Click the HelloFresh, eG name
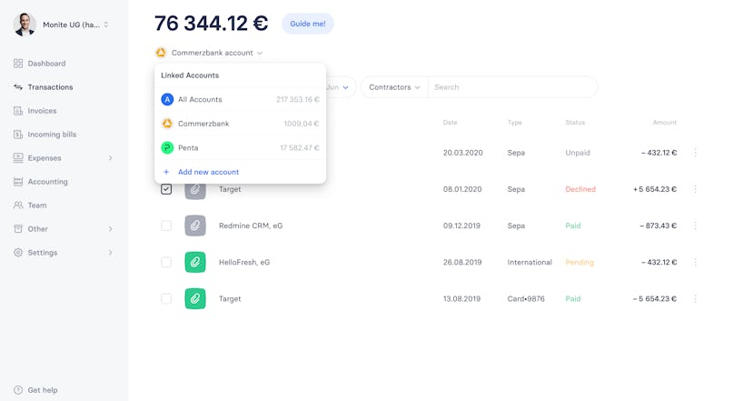 click(x=244, y=262)
